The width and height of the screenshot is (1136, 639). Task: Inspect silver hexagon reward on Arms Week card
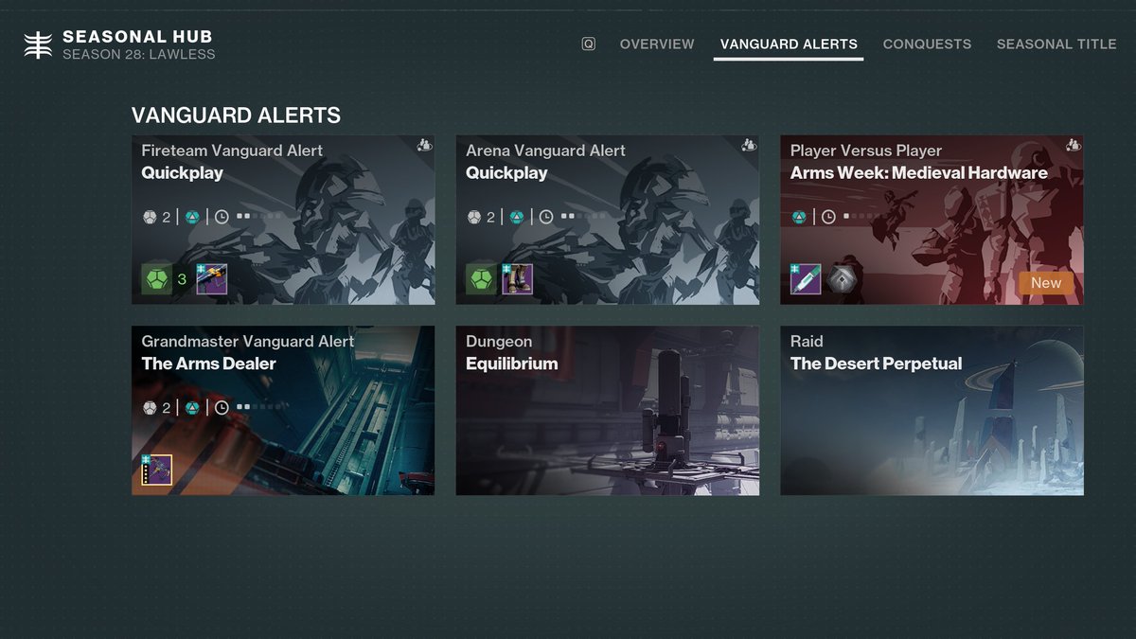click(842, 279)
